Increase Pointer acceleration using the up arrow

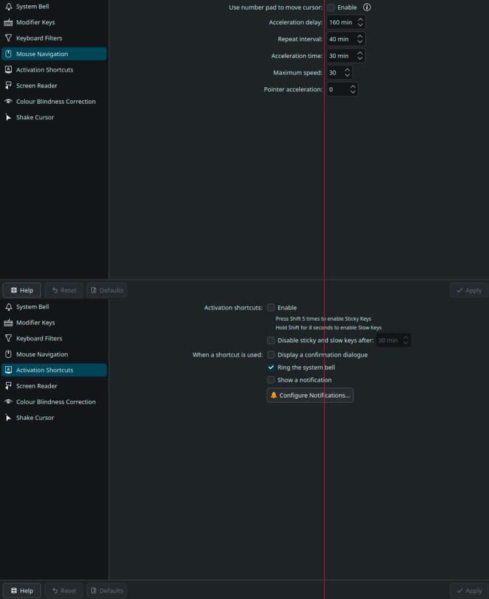pyautogui.click(x=353, y=86)
